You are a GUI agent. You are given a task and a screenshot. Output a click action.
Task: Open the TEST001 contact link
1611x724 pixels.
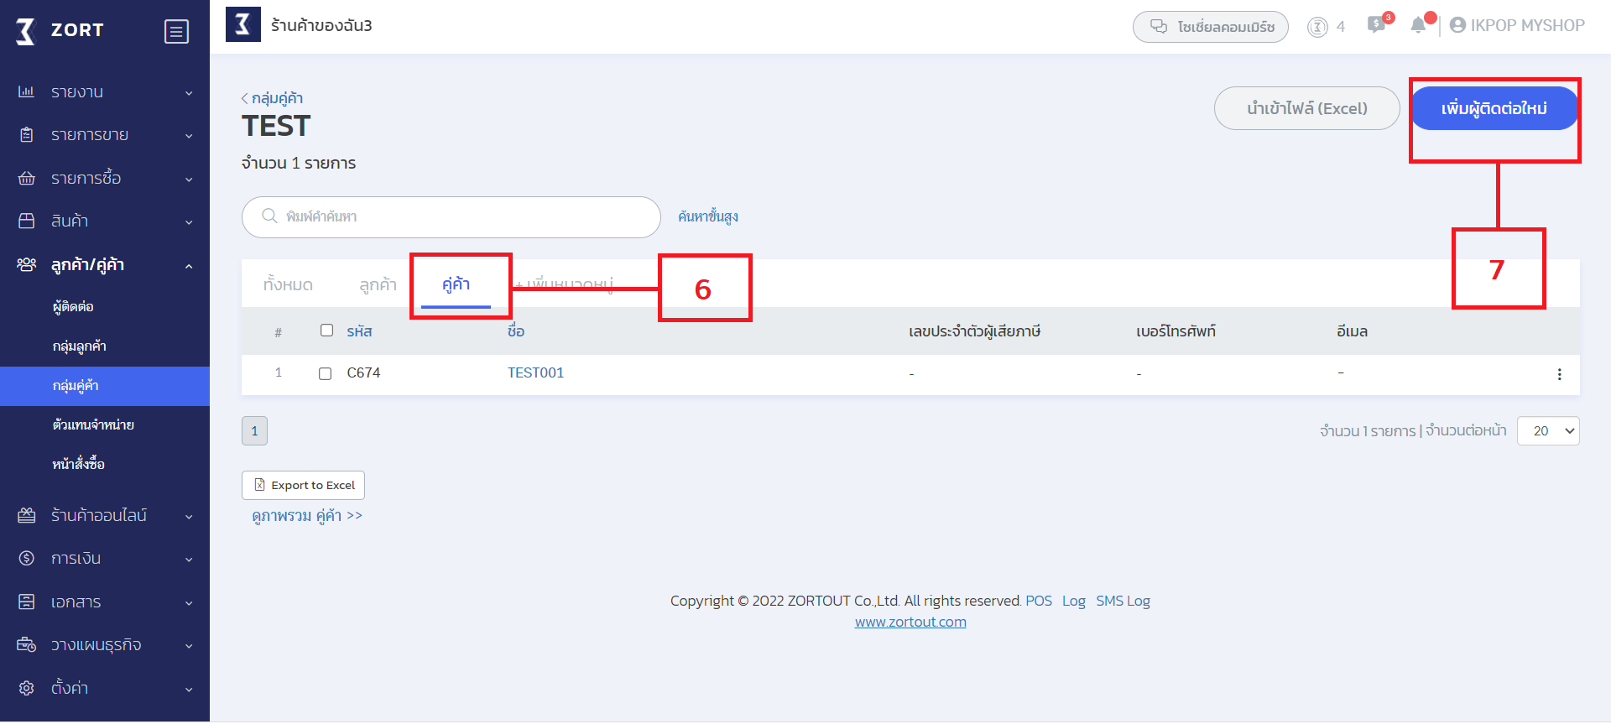coord(535,372)
